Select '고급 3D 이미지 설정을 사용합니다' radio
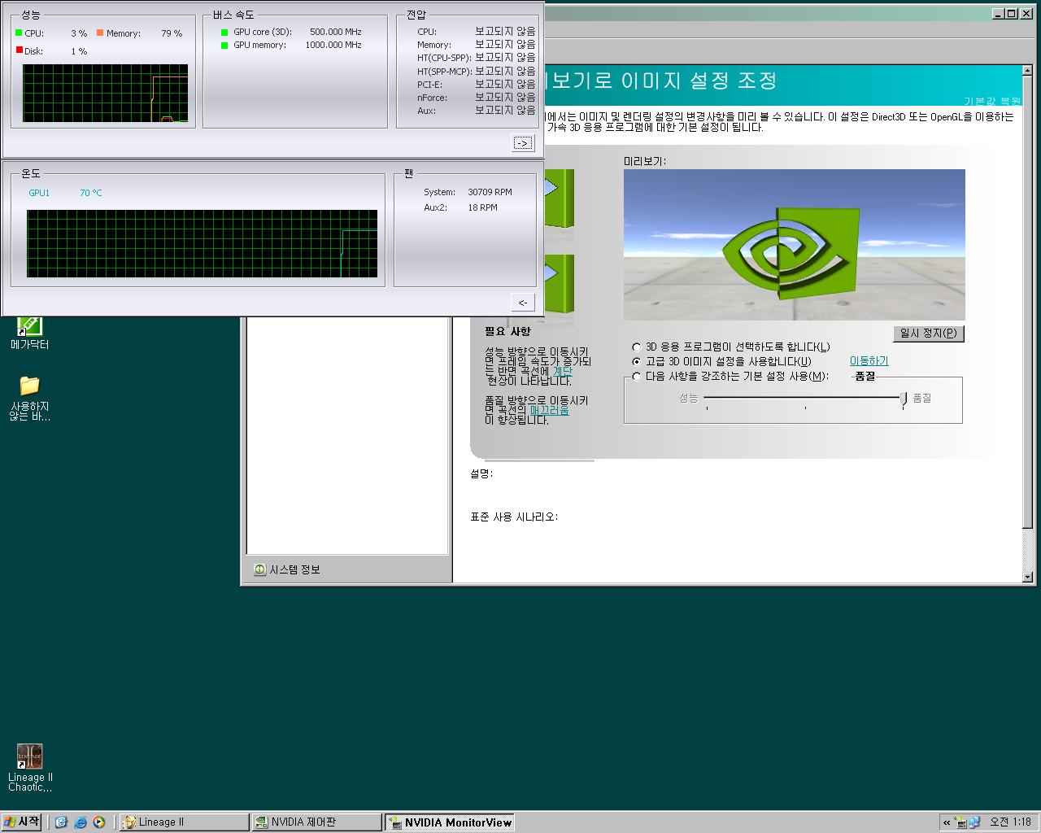Viewport: 1041px width, 833px height. (637, 362)
